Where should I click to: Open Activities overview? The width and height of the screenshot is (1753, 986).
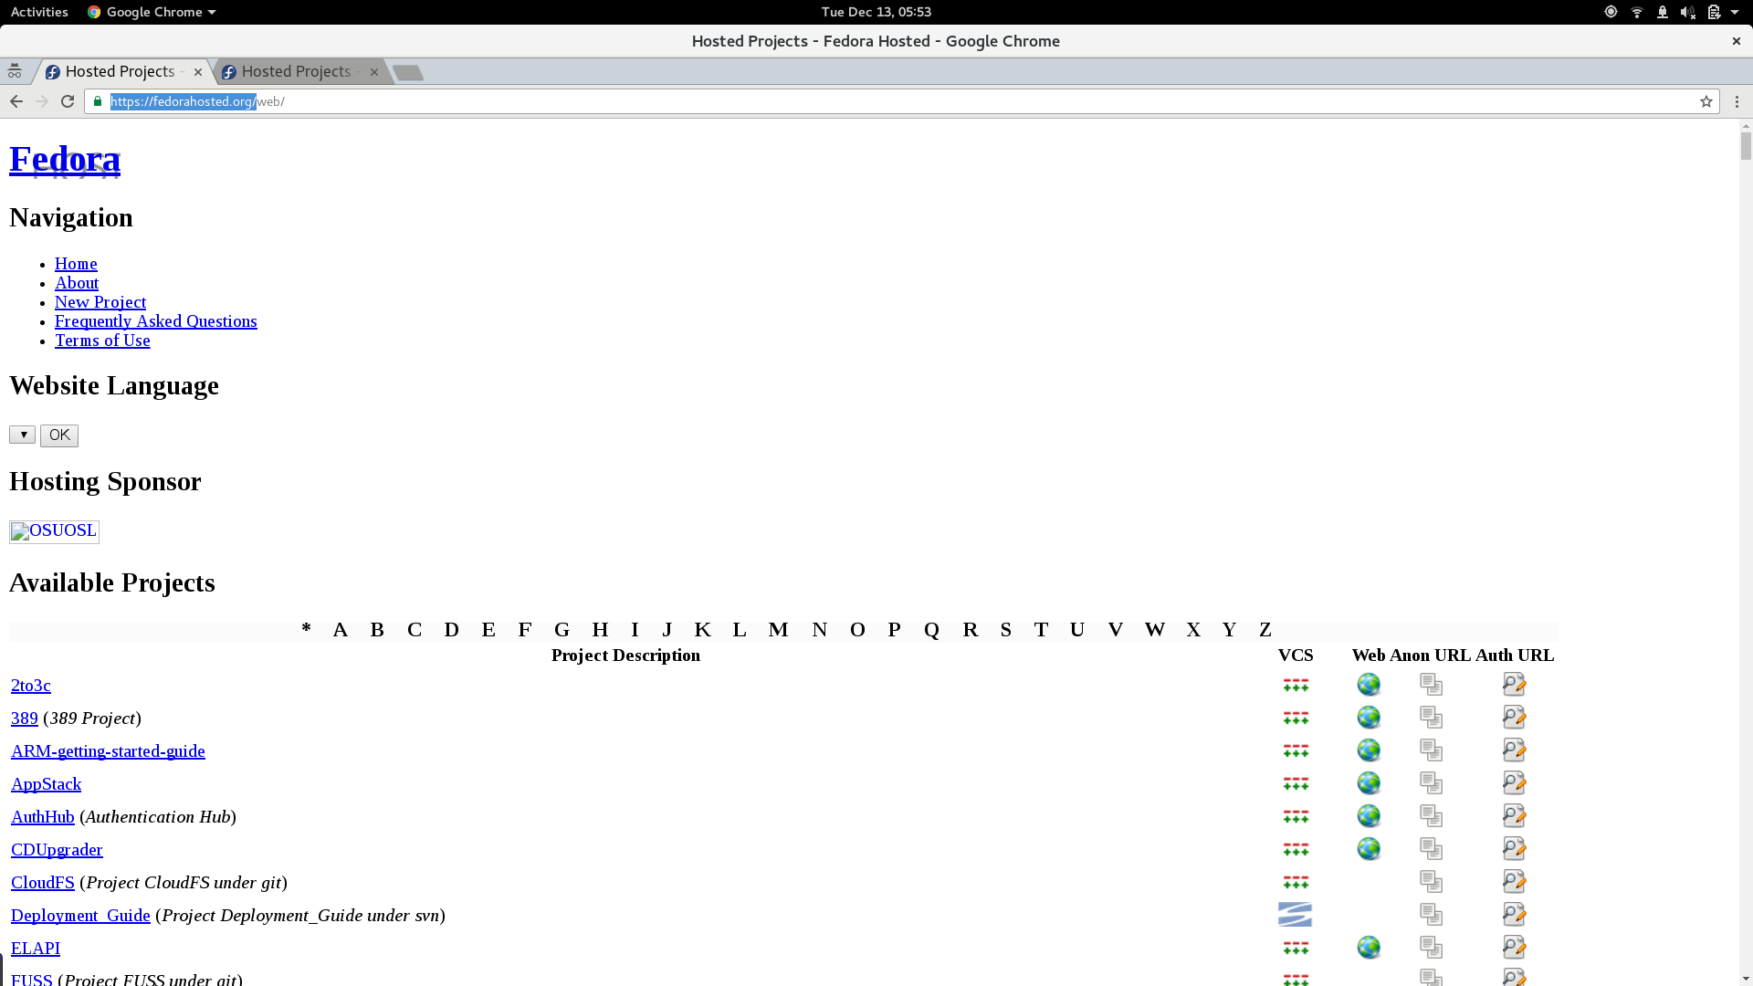coord(39,12)
